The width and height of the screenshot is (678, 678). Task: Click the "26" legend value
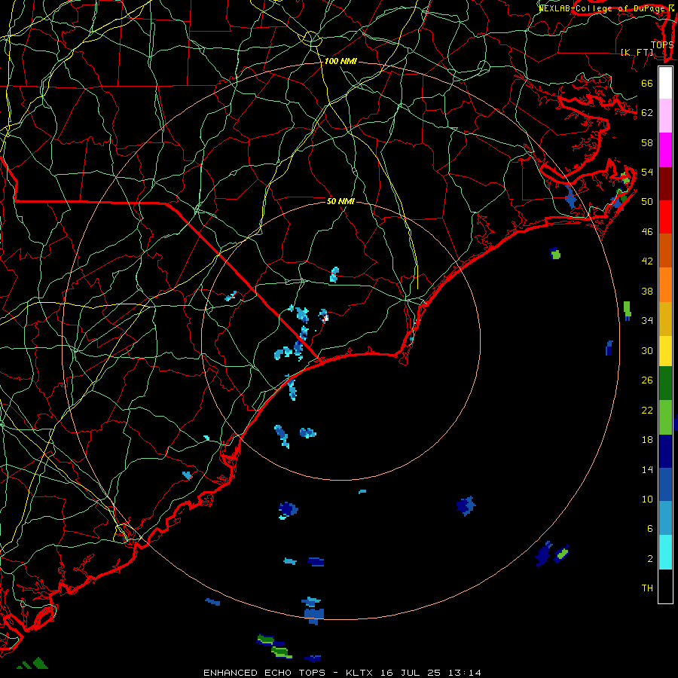pyautogui.click(x=647, y=380)
